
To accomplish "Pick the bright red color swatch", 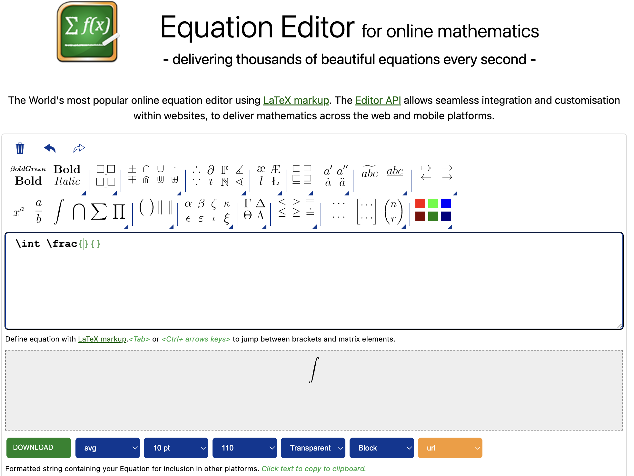I will 420,203.
